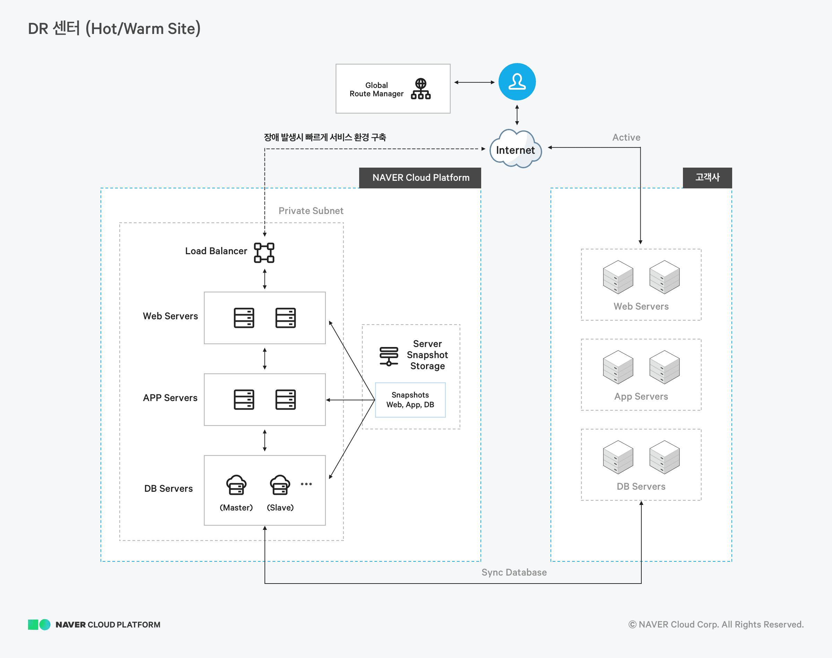Select the first Web Servers rack icon
Image resolution: width=832 pixels, height=658 pixels.
[244, 318]
